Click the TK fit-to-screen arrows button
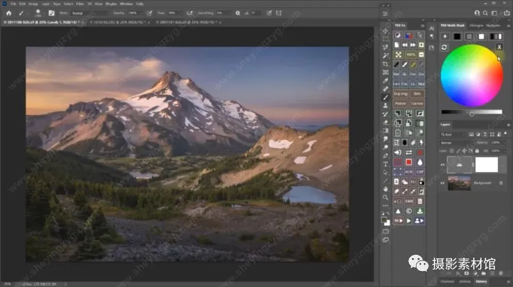Image resolution: width=513 pixels, height=287 pixels. (x=398, y=54)
